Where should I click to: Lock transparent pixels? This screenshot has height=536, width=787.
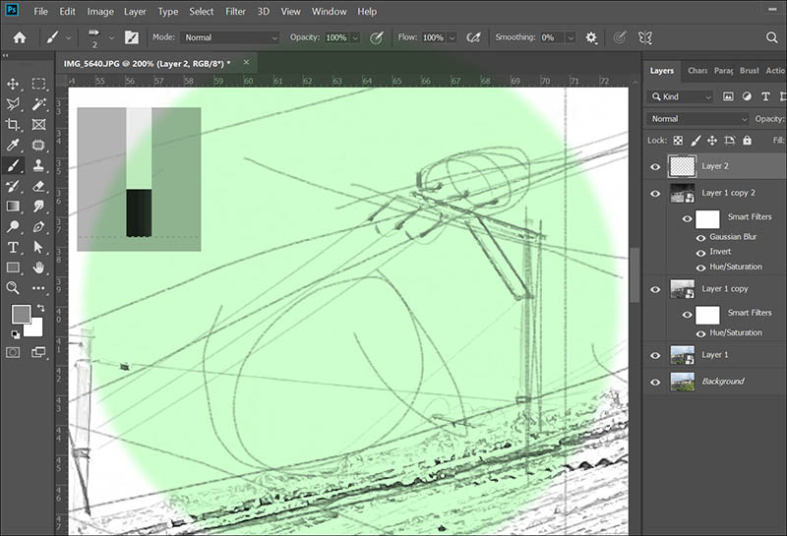click(678, 141)
